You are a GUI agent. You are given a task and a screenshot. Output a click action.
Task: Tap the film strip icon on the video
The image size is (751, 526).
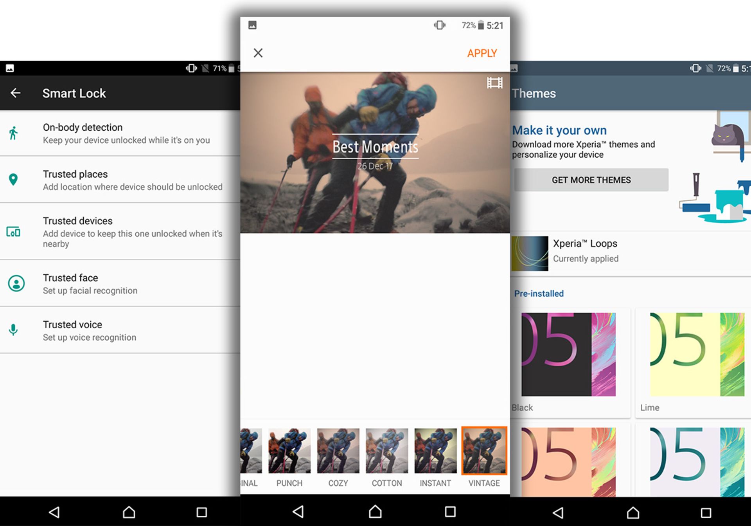[494, 83]
